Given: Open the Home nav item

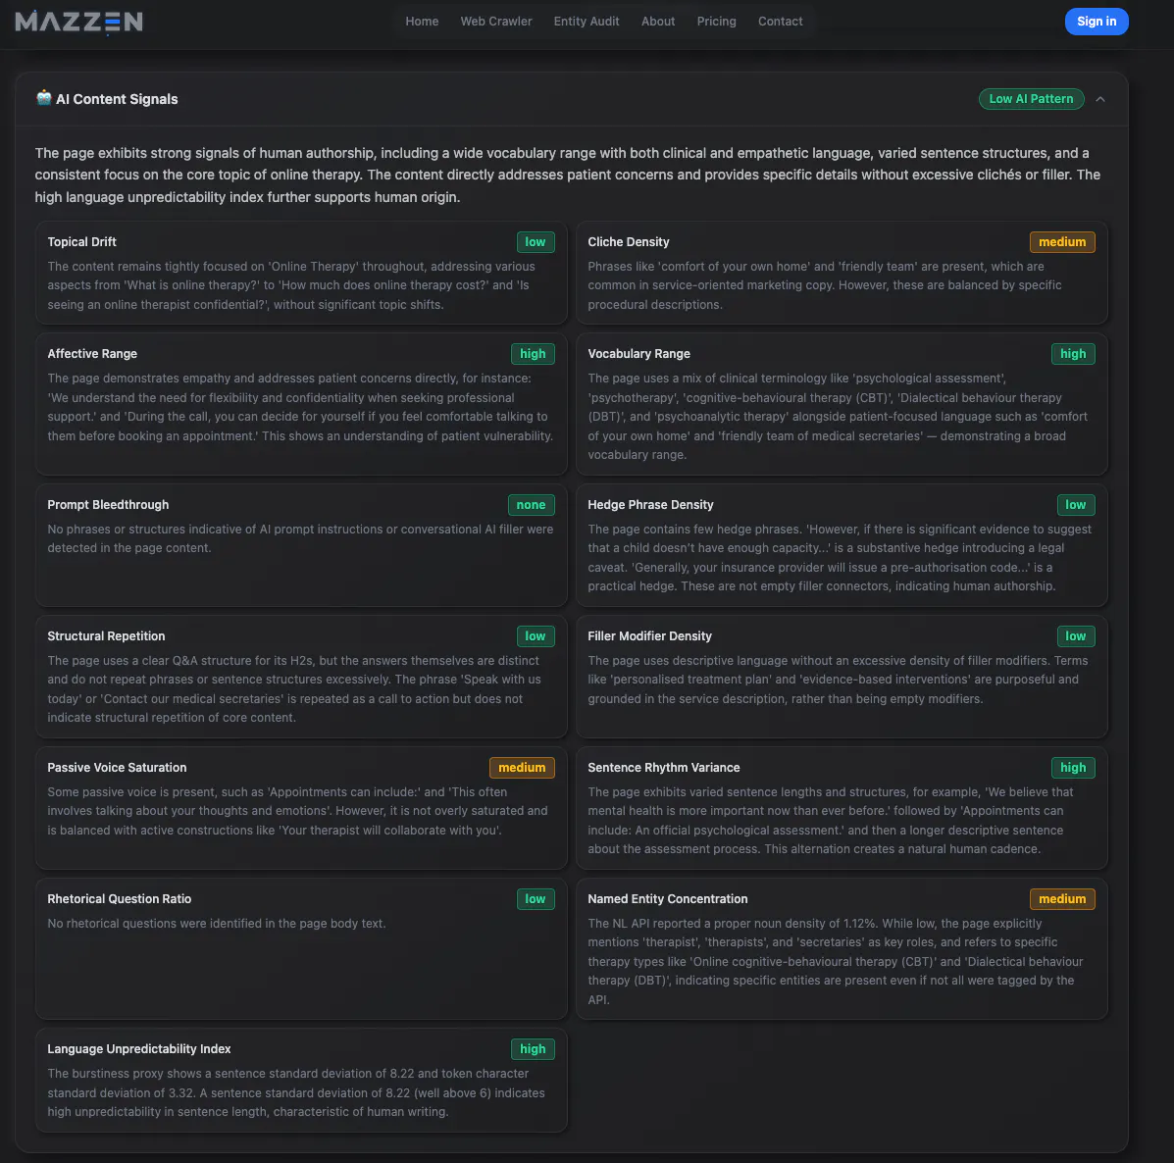Looking at the screenshot, I should [x=422, y=22].
